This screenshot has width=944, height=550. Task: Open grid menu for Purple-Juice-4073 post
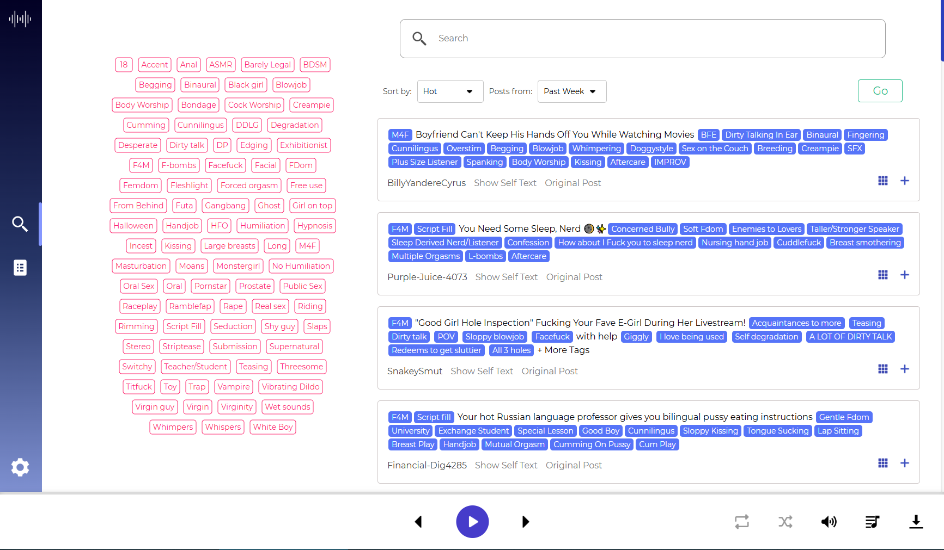(x=883, y=275)
